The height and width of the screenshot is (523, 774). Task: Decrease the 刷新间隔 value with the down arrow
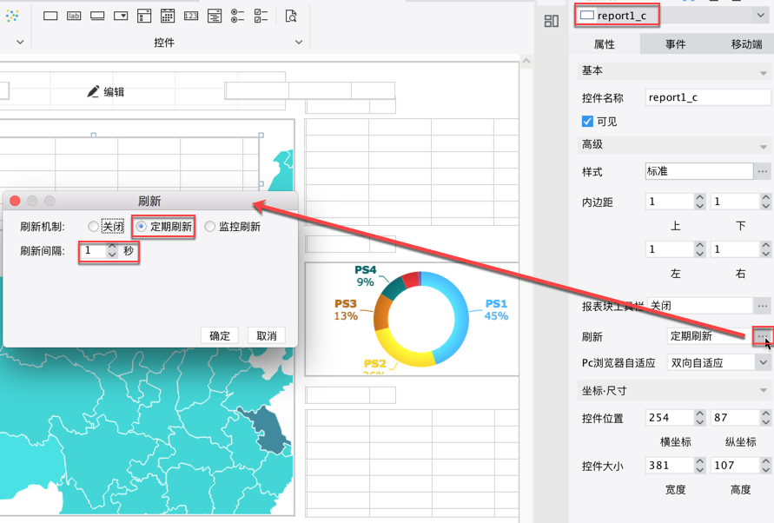(113, 255)
